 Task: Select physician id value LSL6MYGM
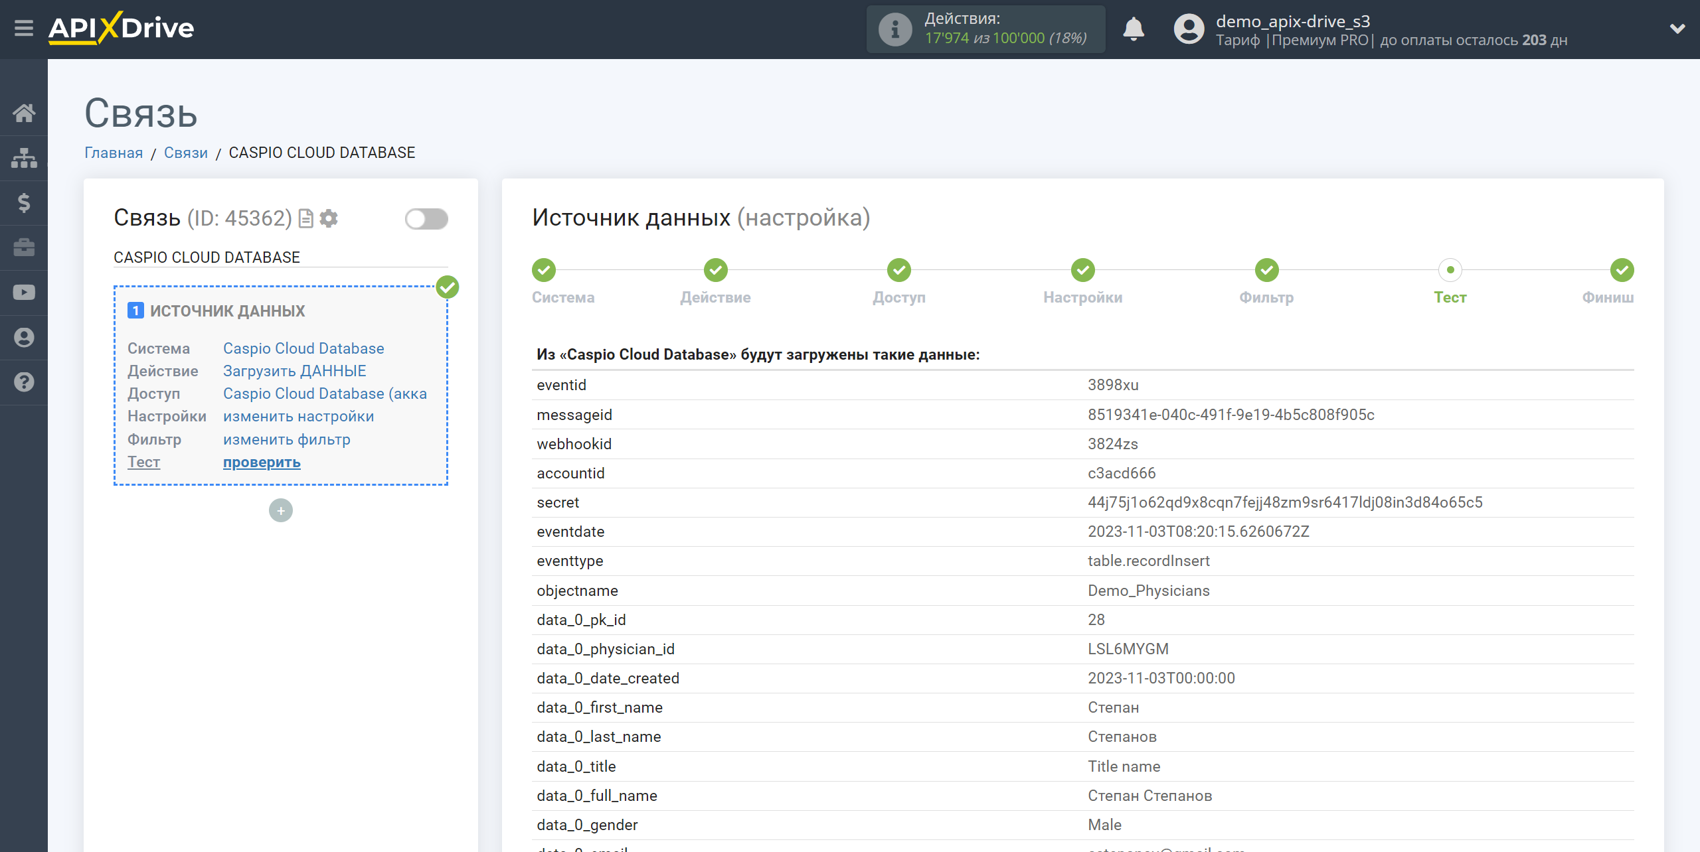pyautogui.click(x=1128, y=649)
